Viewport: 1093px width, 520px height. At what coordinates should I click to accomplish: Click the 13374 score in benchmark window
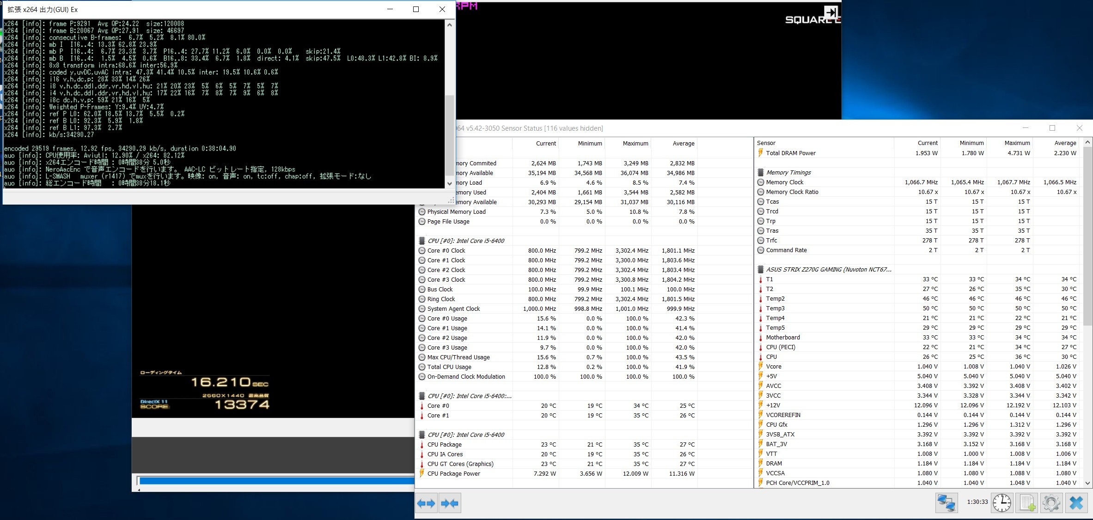pyautogui.click(x=242, y=405)
